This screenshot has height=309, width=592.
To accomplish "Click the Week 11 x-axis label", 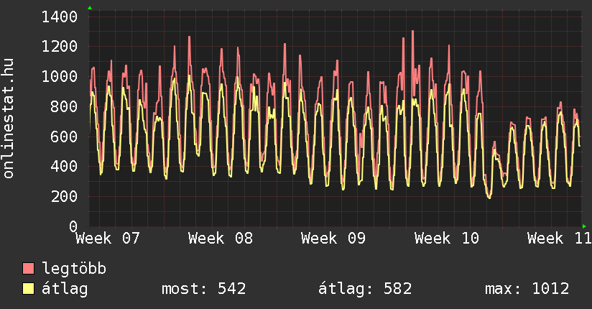I will point(558,238).
